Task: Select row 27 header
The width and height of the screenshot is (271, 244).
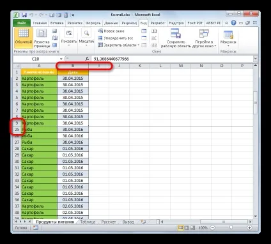Action: [17, 142]
